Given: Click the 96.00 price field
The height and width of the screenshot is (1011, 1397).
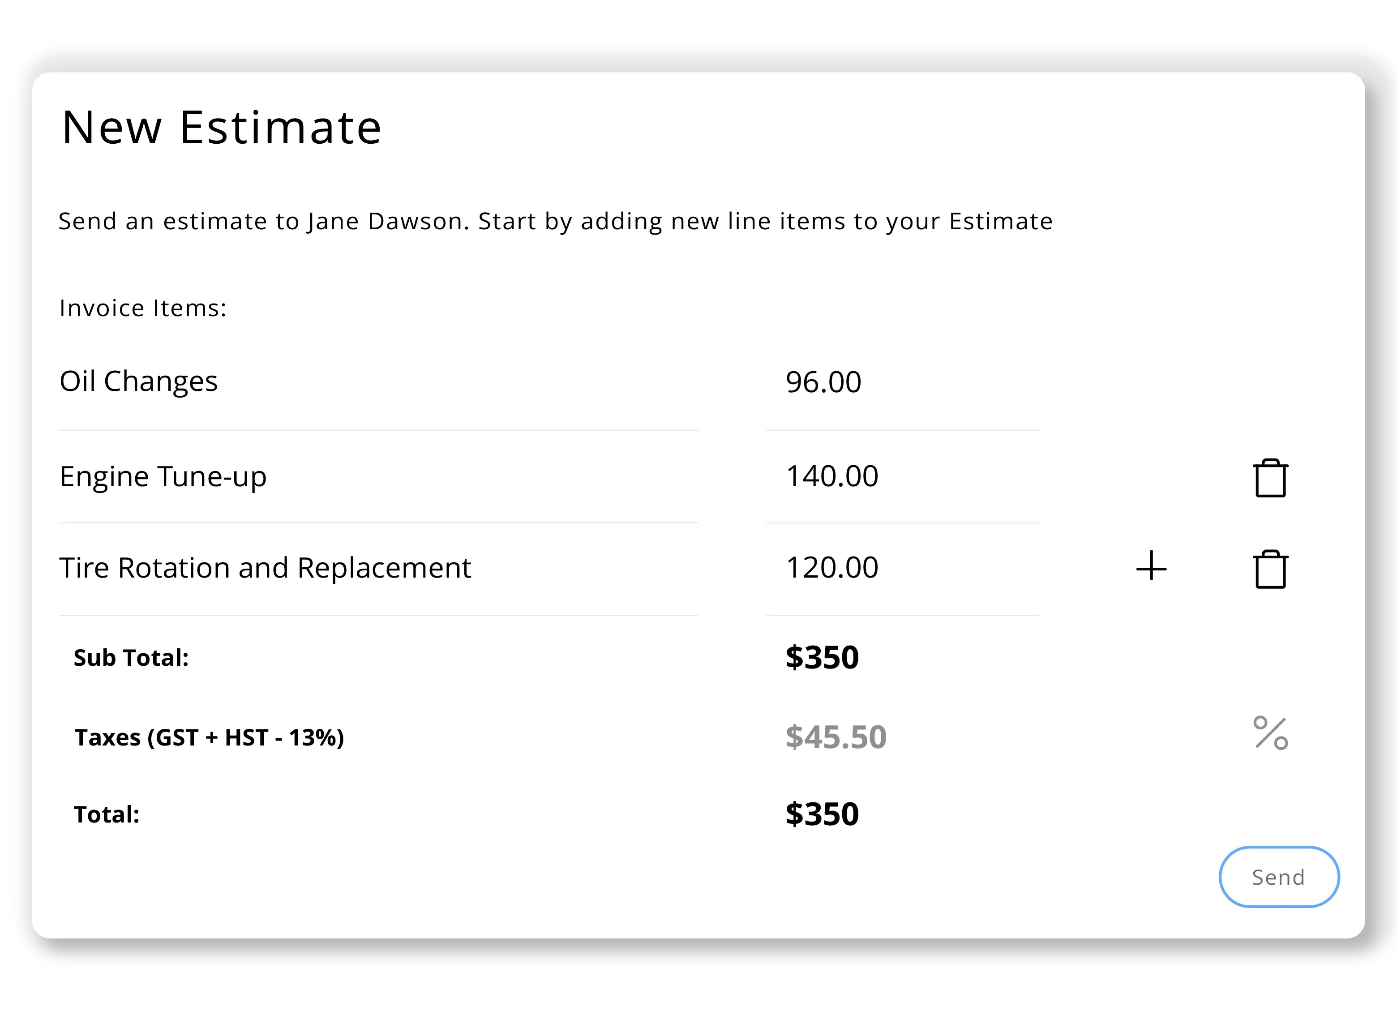Looking at the screenshot, I should [x=902, y=382].
